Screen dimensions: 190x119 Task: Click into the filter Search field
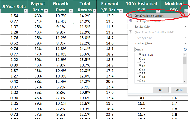158,49
